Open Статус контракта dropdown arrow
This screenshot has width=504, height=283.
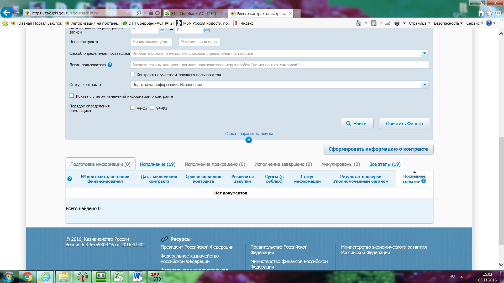point(424,85)
